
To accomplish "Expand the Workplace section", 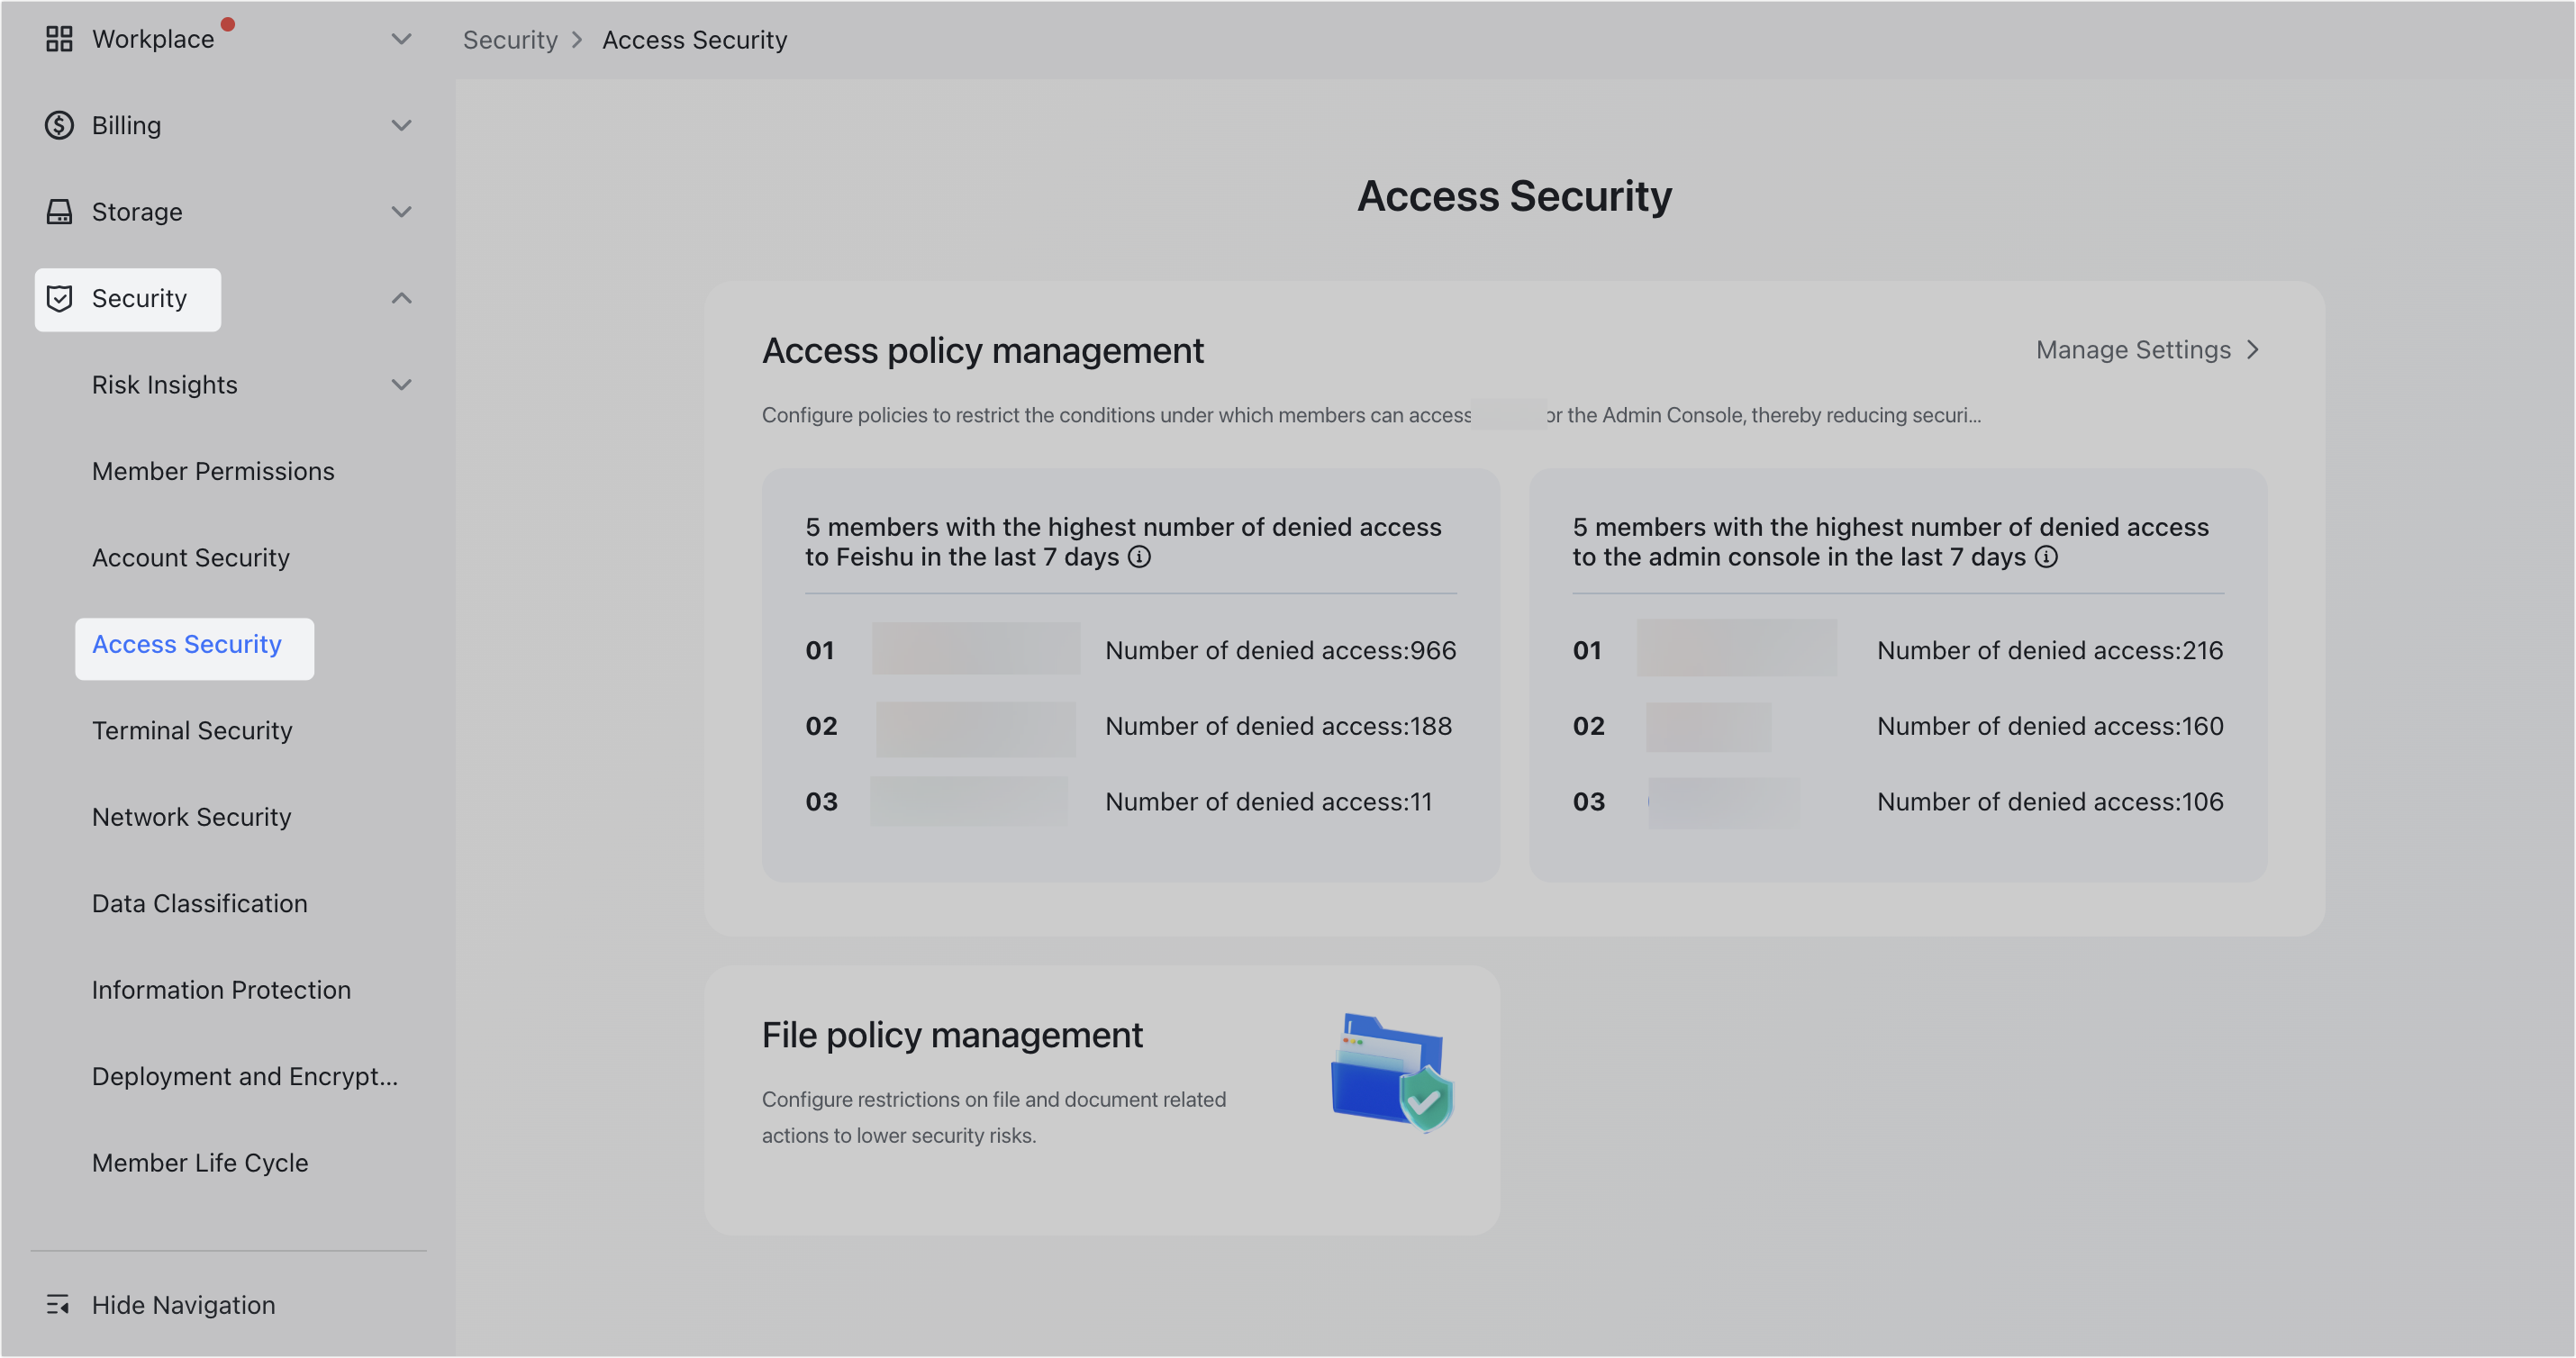I will tap(402, 39).
